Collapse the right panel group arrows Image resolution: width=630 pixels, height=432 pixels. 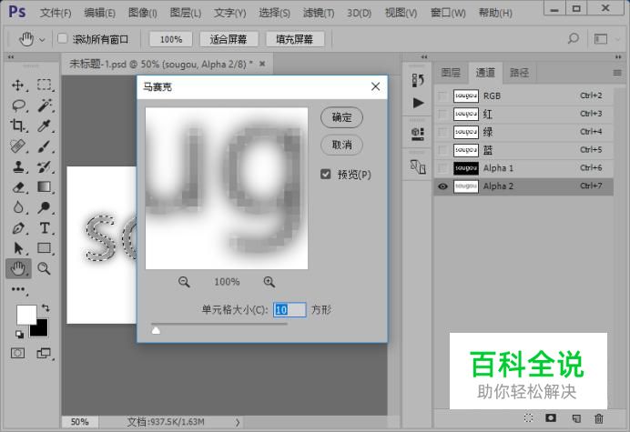tap(618, 57)
